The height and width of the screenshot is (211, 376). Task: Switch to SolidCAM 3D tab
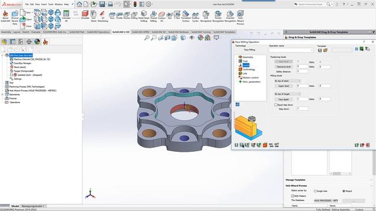tap(159, 32)
